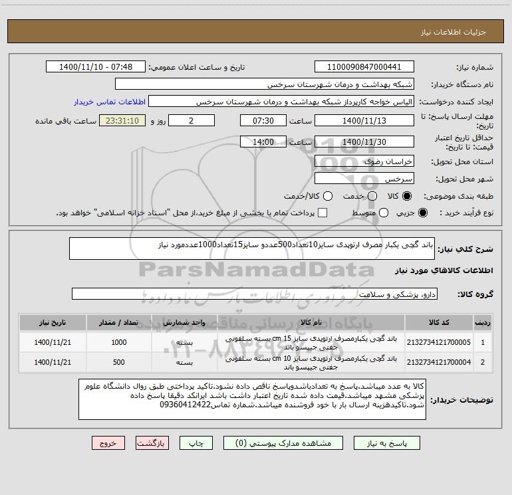Select the کالا radio button

[x=407, y=196]
